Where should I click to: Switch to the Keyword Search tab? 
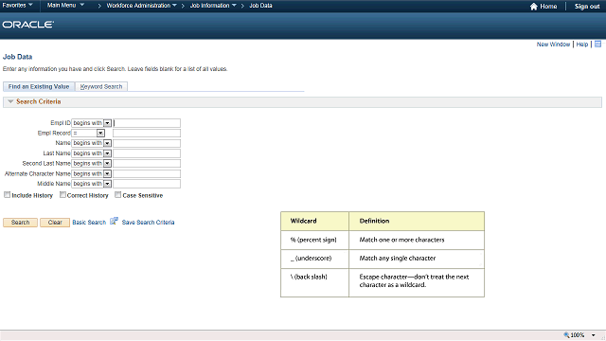pos(101,86)
